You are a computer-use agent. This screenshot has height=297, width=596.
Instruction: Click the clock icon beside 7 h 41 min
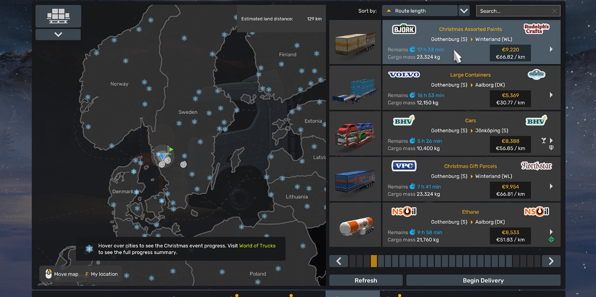pos(412,187)
